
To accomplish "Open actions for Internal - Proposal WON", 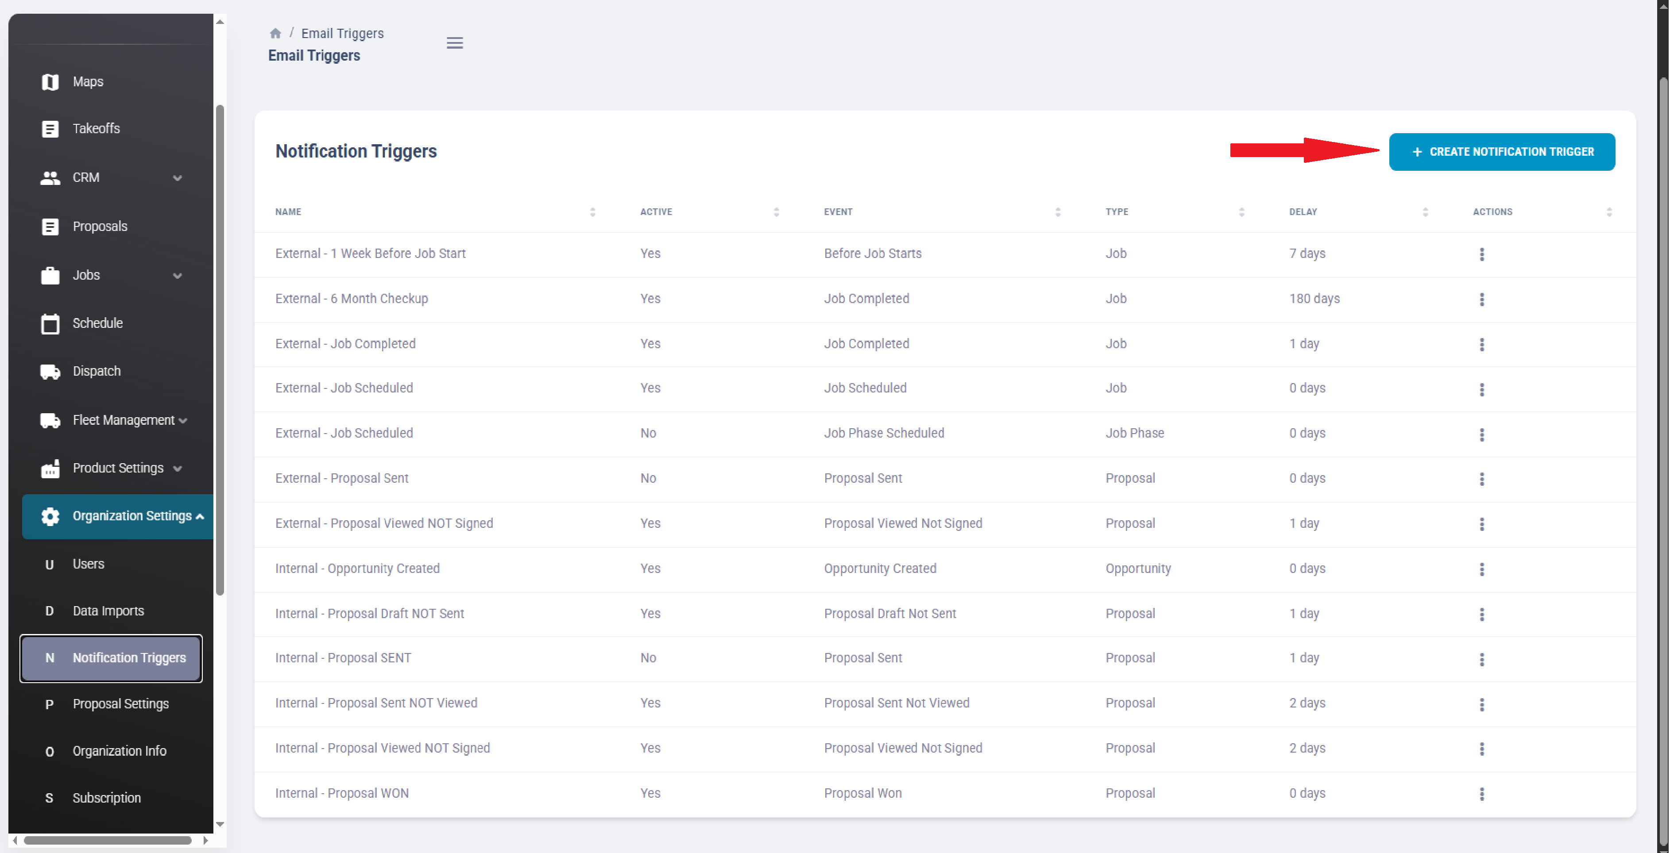I will (1481, 794).
